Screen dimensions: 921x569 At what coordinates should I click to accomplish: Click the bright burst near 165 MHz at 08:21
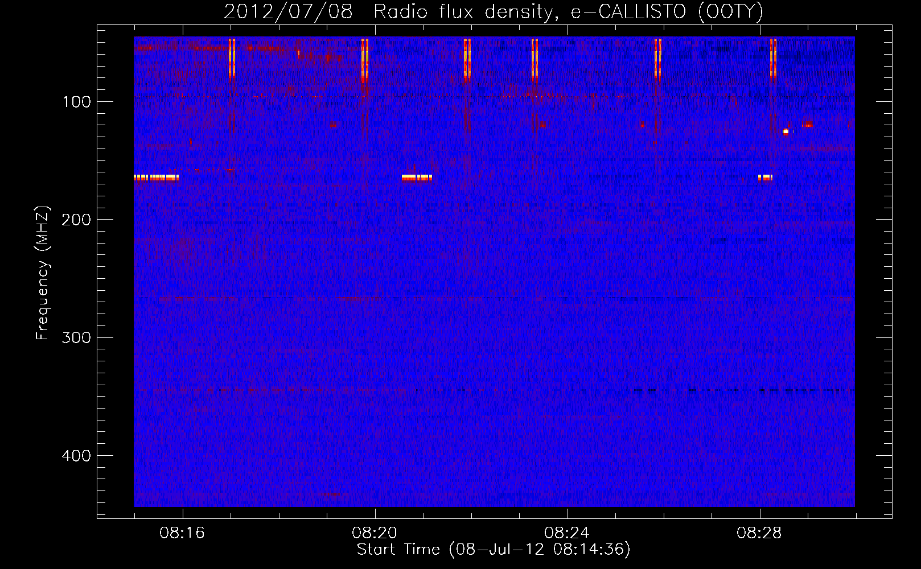click(417, 178)
